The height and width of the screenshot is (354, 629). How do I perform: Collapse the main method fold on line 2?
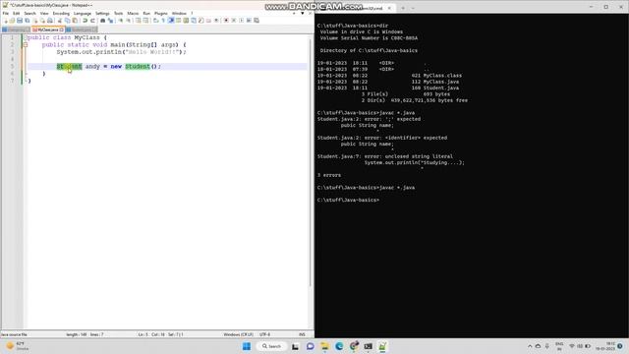(25, 44)
